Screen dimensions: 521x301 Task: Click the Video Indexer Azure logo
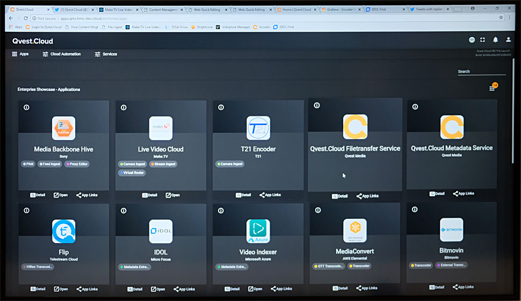tap(258, 231)
